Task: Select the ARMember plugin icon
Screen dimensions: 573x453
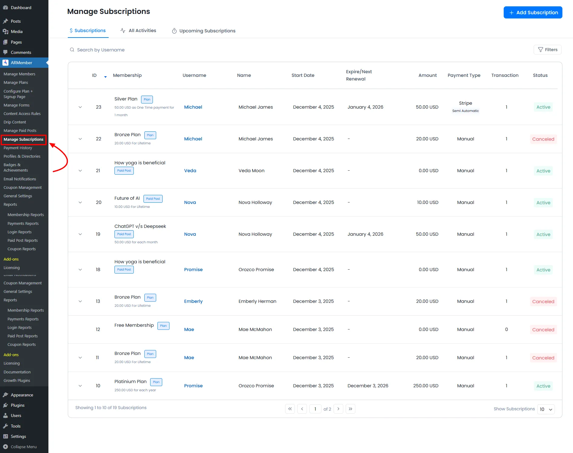Action: click(x=5, y=63)
